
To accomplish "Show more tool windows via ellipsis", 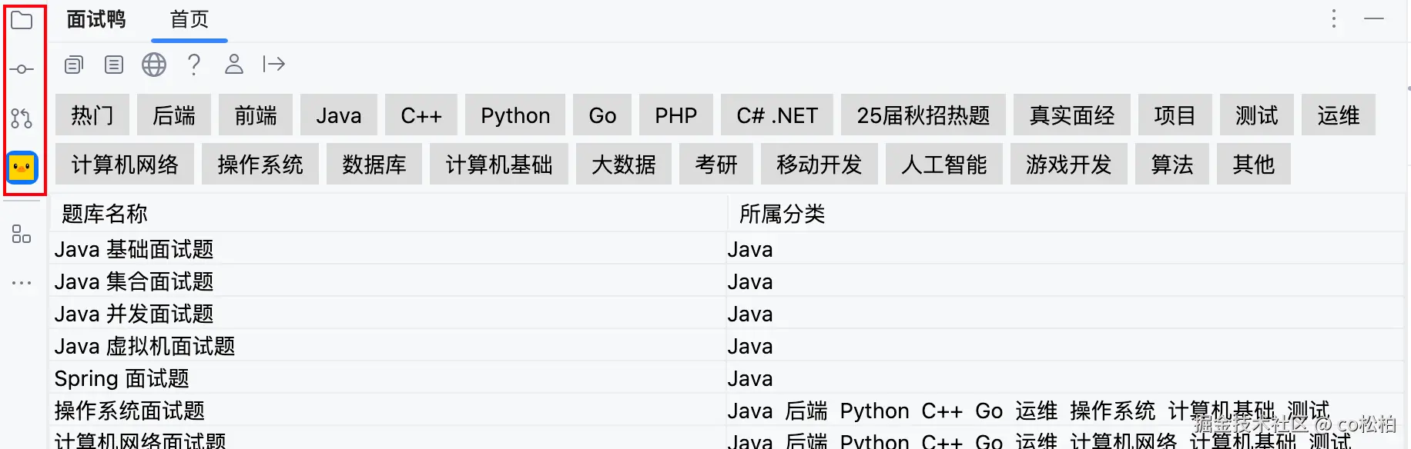I will tap(22, 283).
